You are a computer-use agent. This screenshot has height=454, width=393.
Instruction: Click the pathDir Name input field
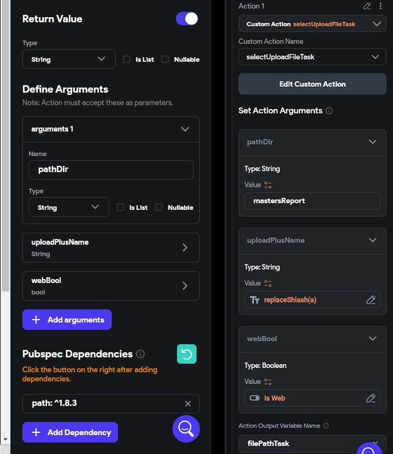pos(111,169)
